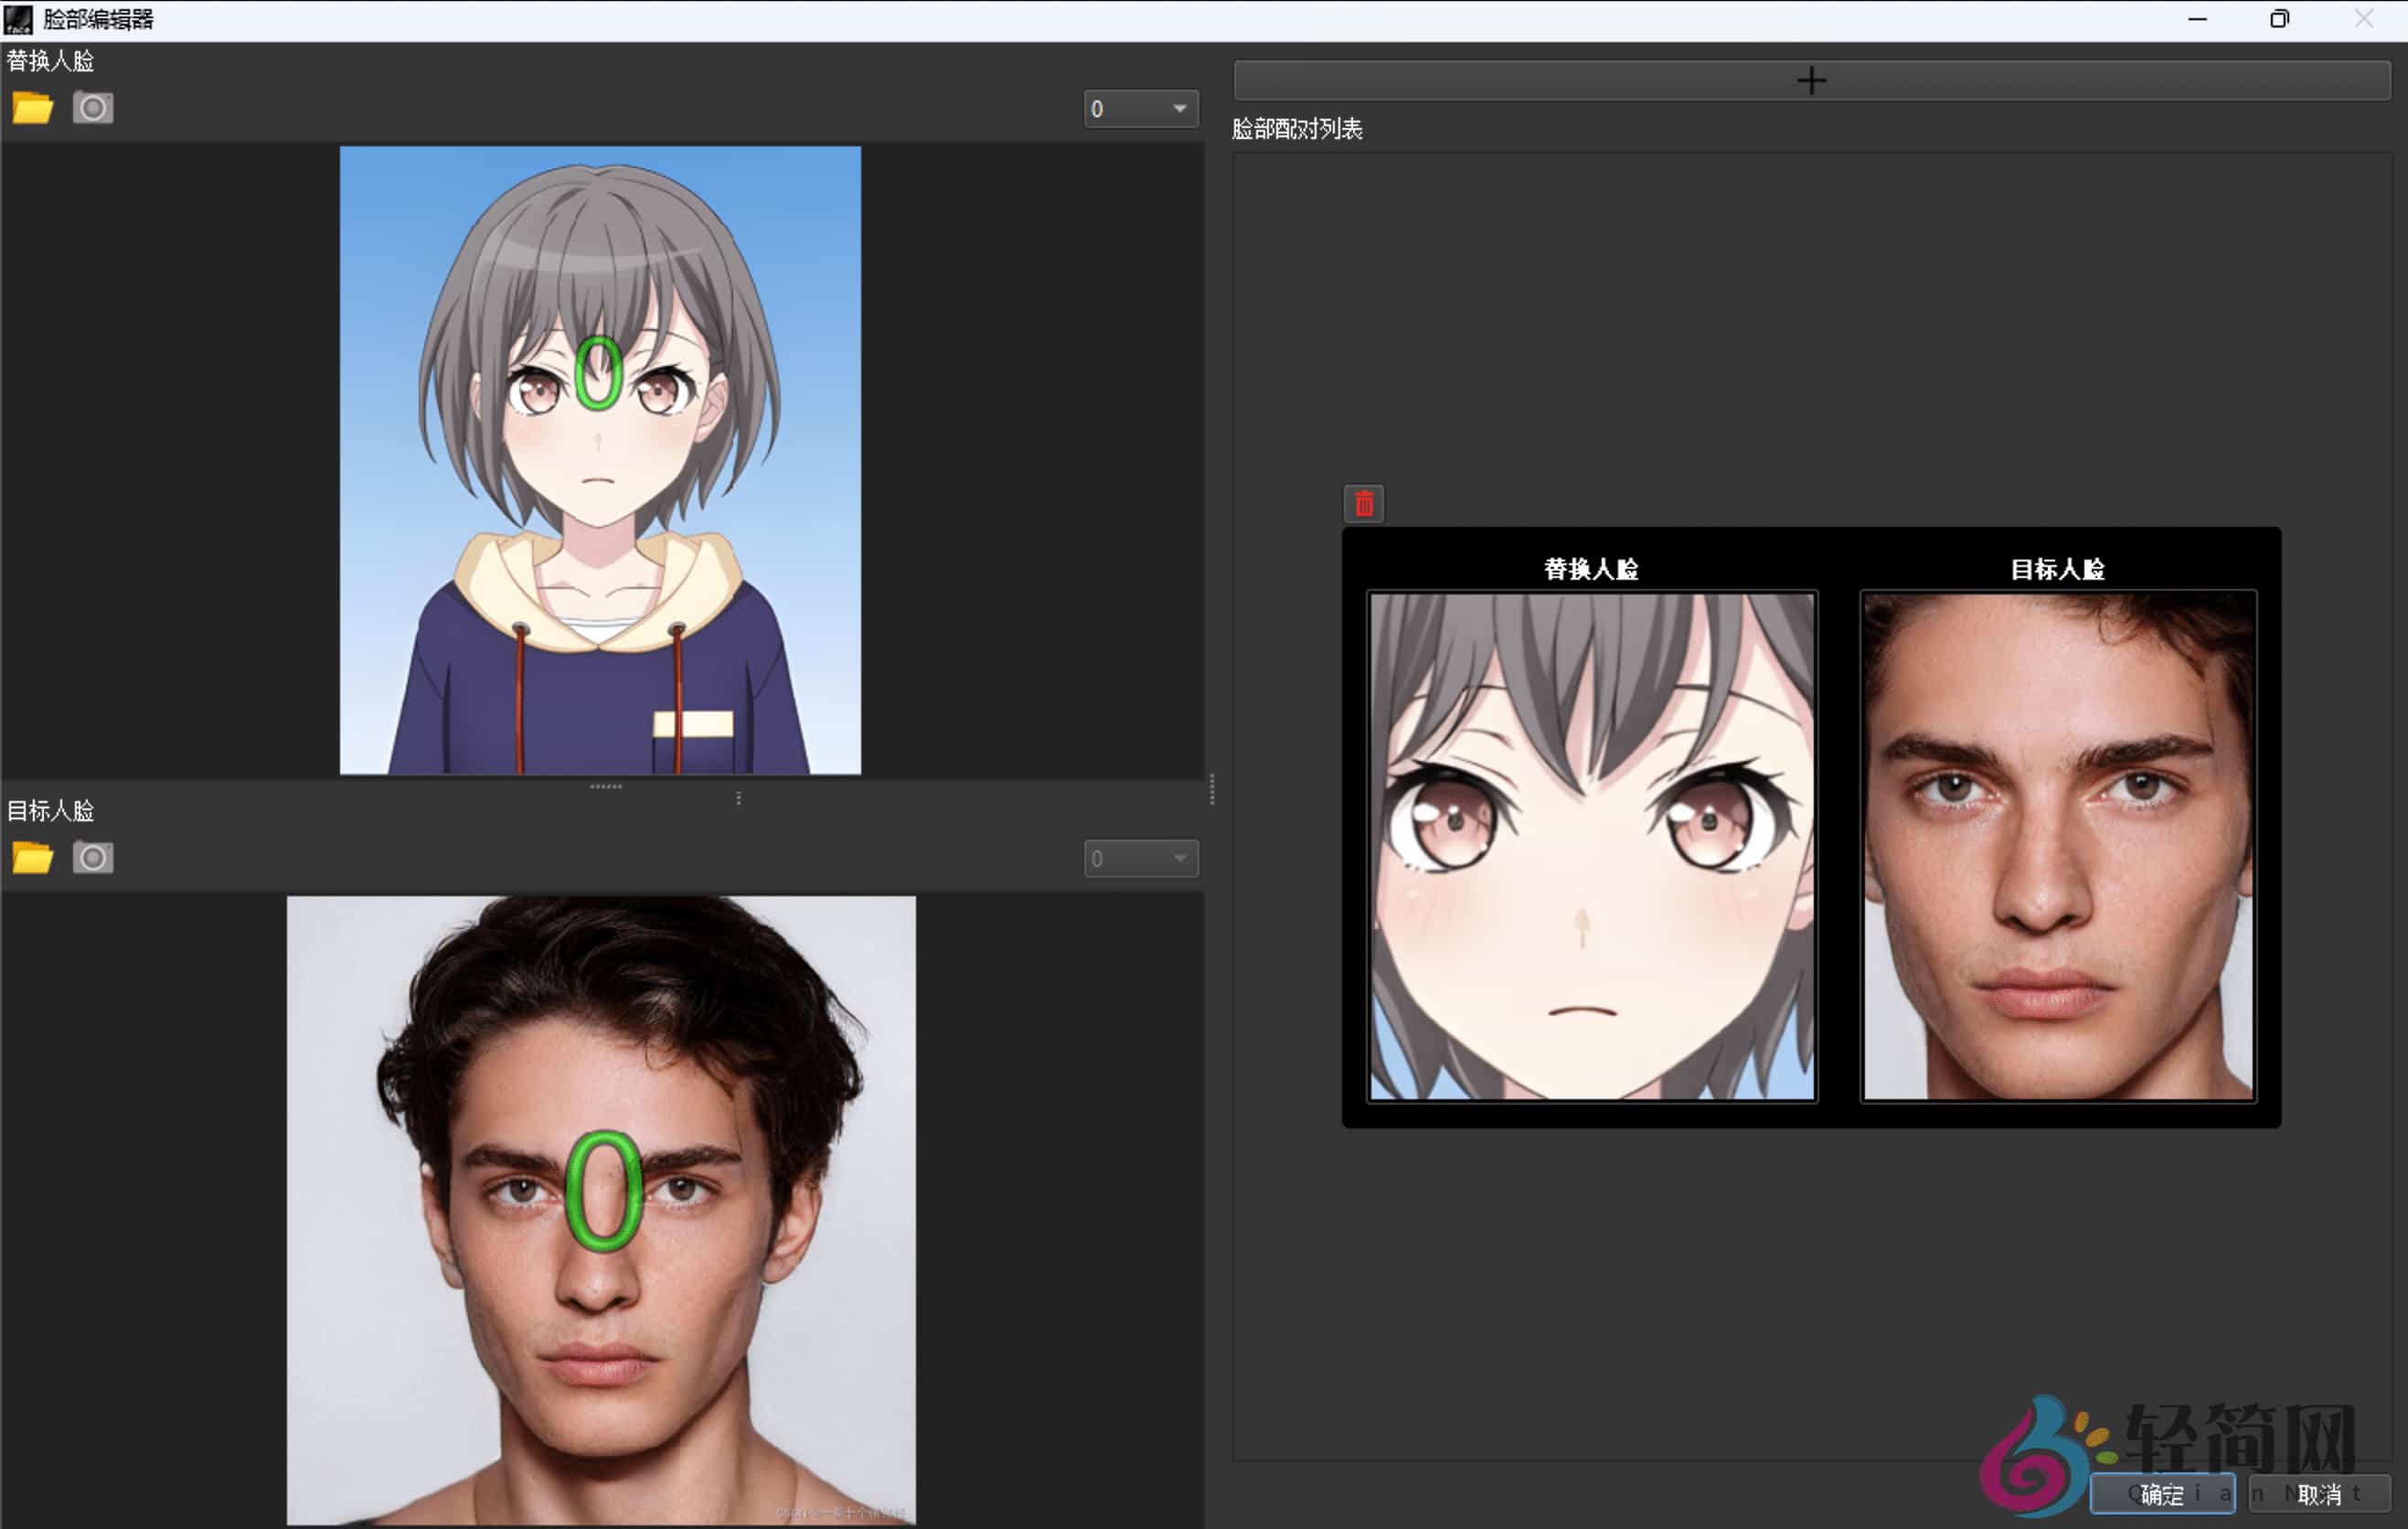Open folder icon under 目标人脸 section
Screen dimensions: 2408x1529
[32, 857]
